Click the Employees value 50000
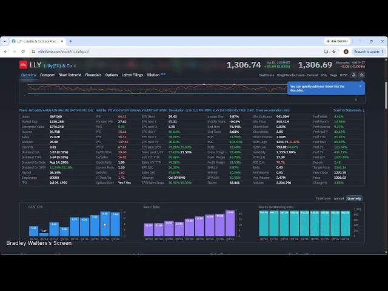The image size is (388, 291). point(54,178)
